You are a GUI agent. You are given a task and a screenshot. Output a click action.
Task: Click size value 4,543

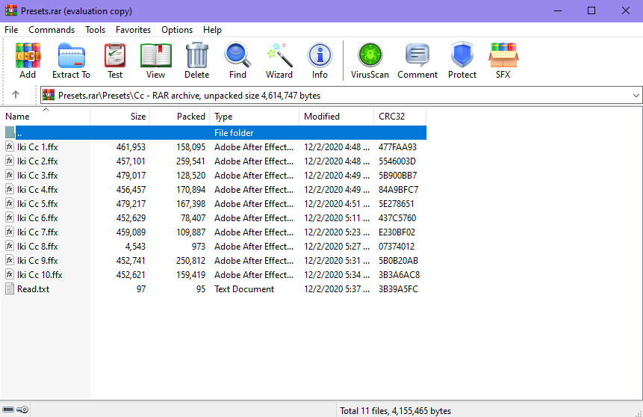coord(135,247)
